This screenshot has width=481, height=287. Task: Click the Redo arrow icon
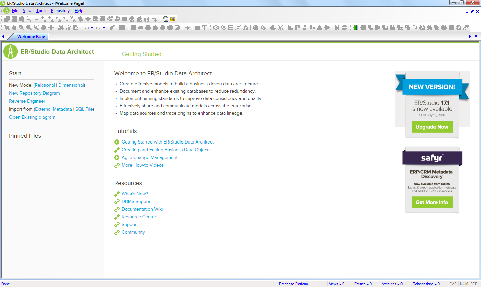tap(98, 28)
